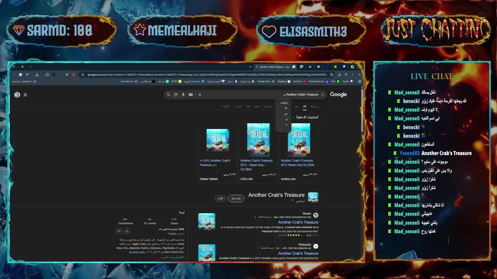Image resolution: width=497 pixels, height=279 pixels.
Task: Switch to the تسوّق (Shopping) search tab
Action: click(257, 107)
